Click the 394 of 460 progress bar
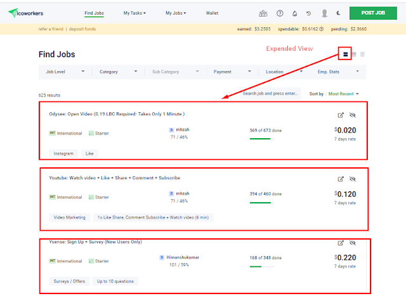The image size is (406, 296). pyautogui.click(x=262, y=203)
